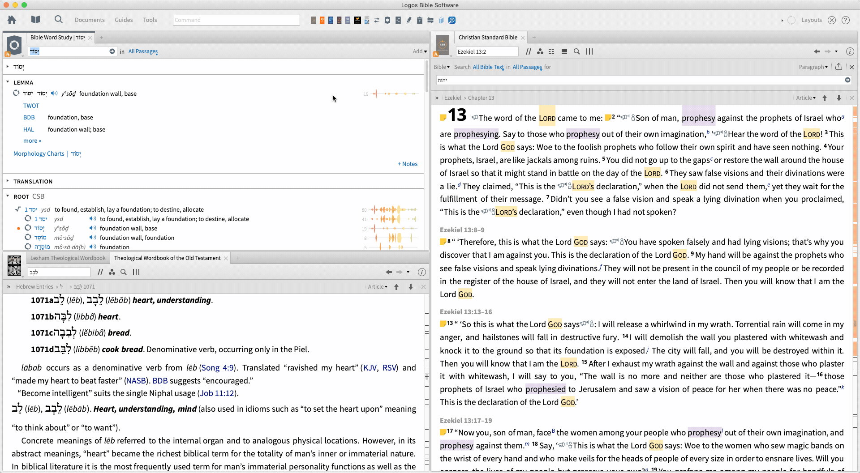860x473 pixels.
Task: Go to the Logos Home page
Action: pyautogui.click(x=12, y=20)
